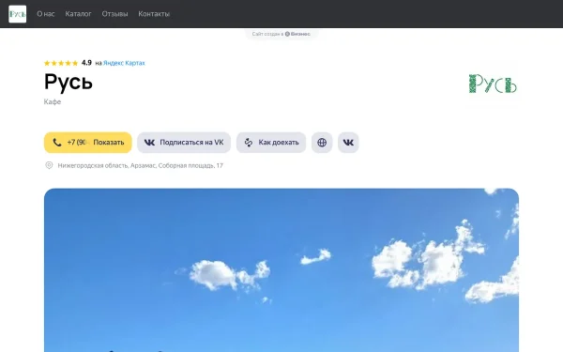Click the 4.9 rating value
Screen dimensions: 563x352
click(x=86, y=63)
